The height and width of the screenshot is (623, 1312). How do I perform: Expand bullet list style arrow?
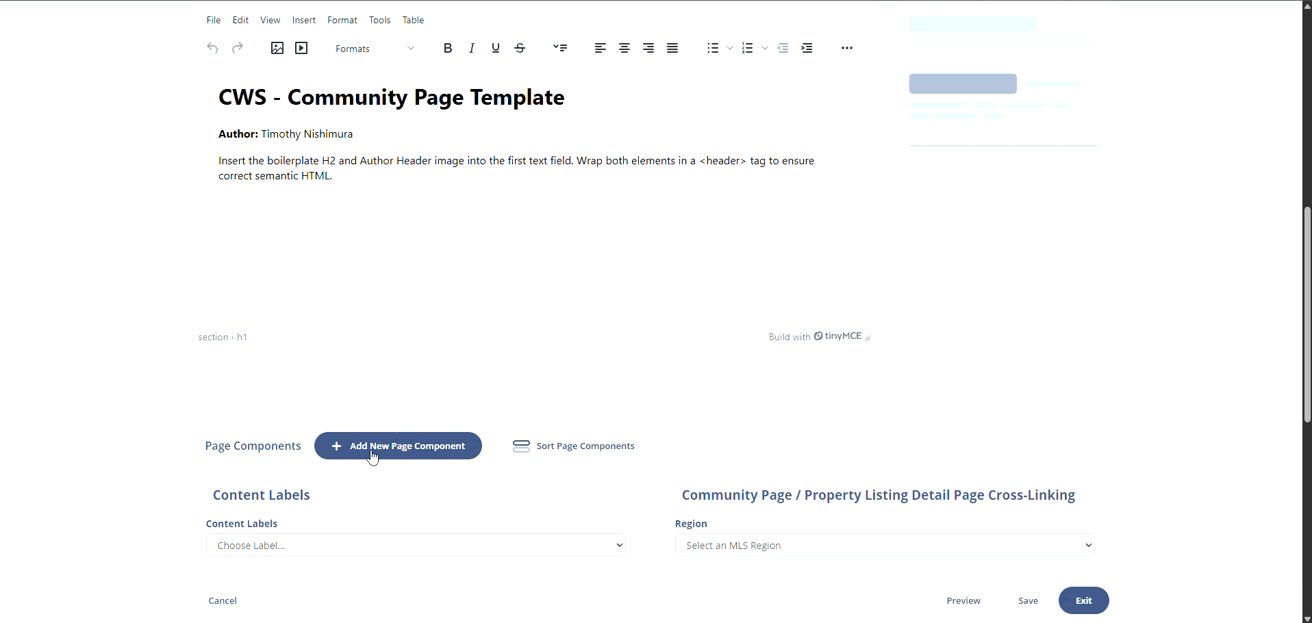(x=730, y=48)
